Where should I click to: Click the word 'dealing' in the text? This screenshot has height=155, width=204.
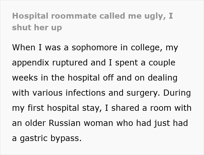(x=163, y=78)
